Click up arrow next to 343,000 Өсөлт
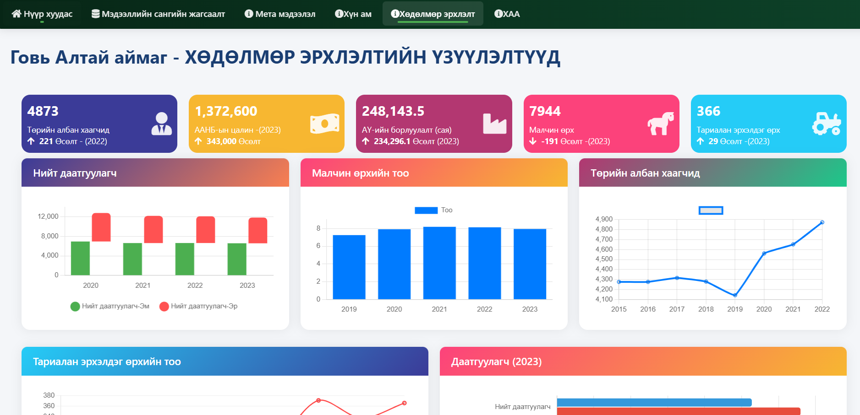This screenshot has width=860, height=415. tap(198, 141)
